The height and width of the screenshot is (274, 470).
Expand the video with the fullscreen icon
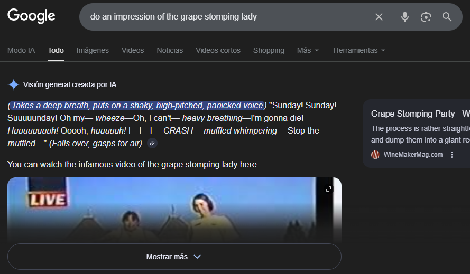(329, 189)
